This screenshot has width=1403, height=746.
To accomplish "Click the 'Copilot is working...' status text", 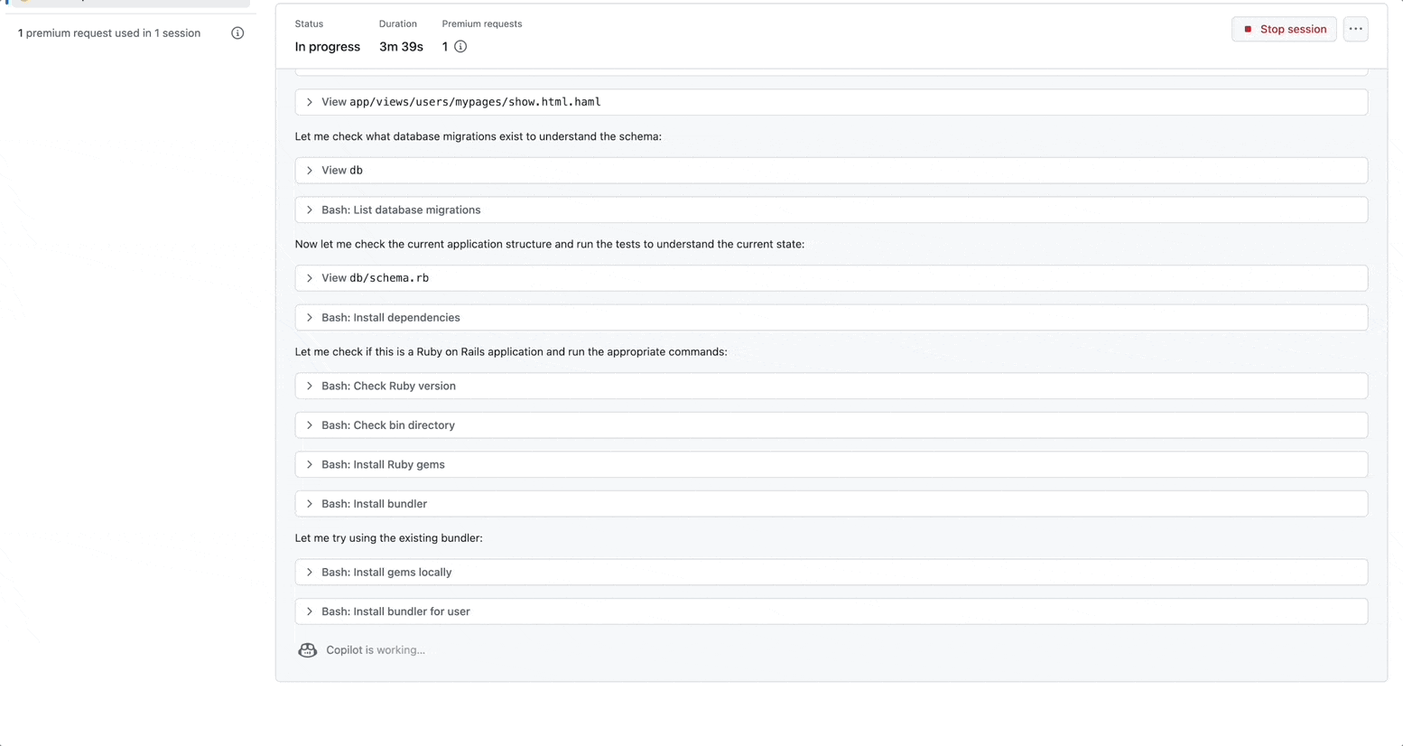I will [376, 650].
